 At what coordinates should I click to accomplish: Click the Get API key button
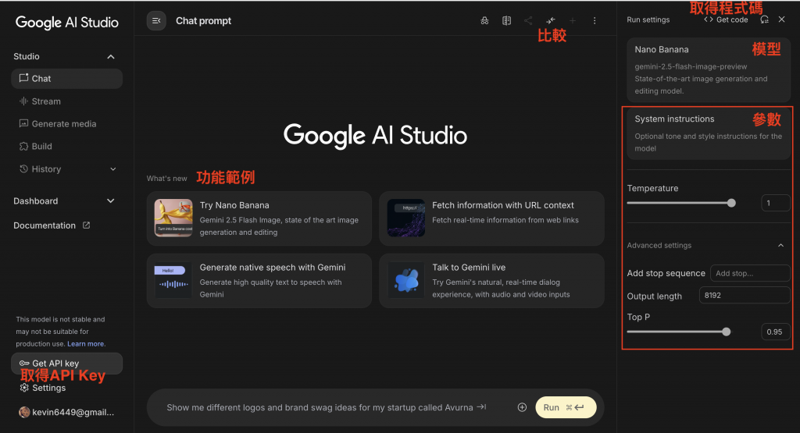[67, 364]
